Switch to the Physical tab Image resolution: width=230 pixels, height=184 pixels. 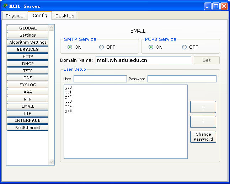click(x=15, y=16)
